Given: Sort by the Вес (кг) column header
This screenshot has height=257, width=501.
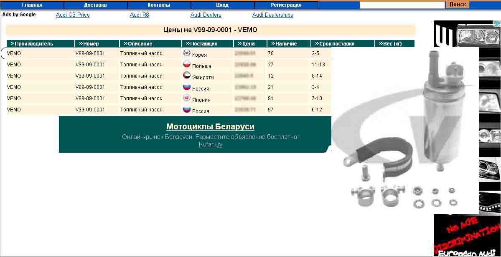Looking at the screenshot, I should coord(394,44).
